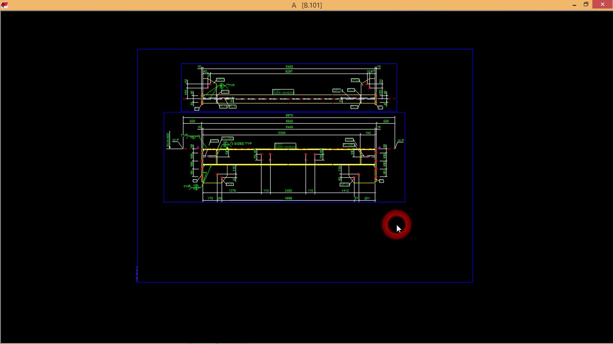Select the 5920 dimension text

[x=289, y=121]
